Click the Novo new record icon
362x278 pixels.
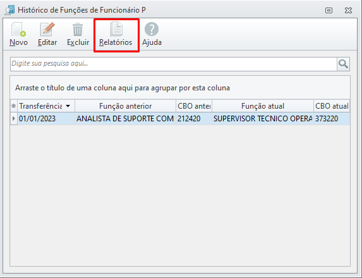pos(18,29)
